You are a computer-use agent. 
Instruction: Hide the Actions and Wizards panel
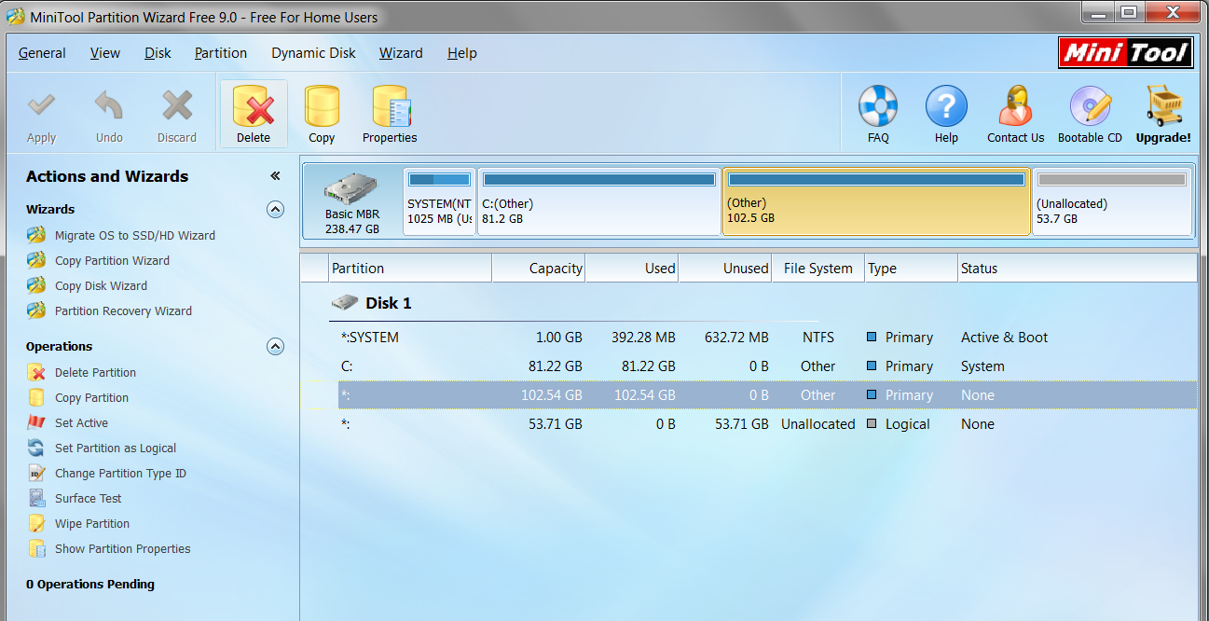coord(275,176)
